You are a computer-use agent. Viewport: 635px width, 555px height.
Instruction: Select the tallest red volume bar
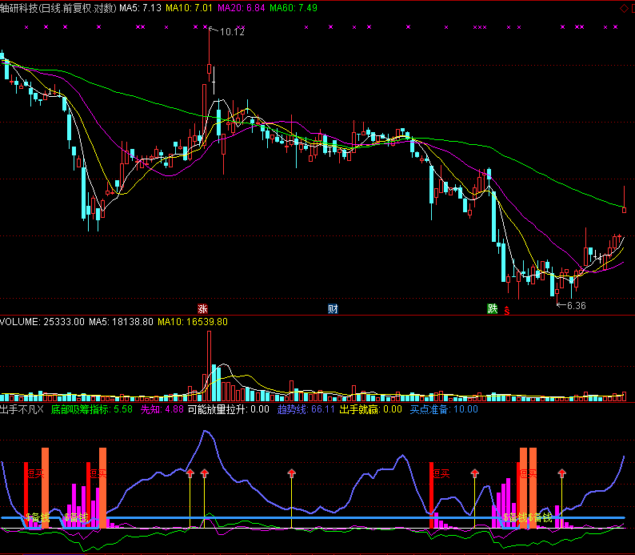point(209,366)
